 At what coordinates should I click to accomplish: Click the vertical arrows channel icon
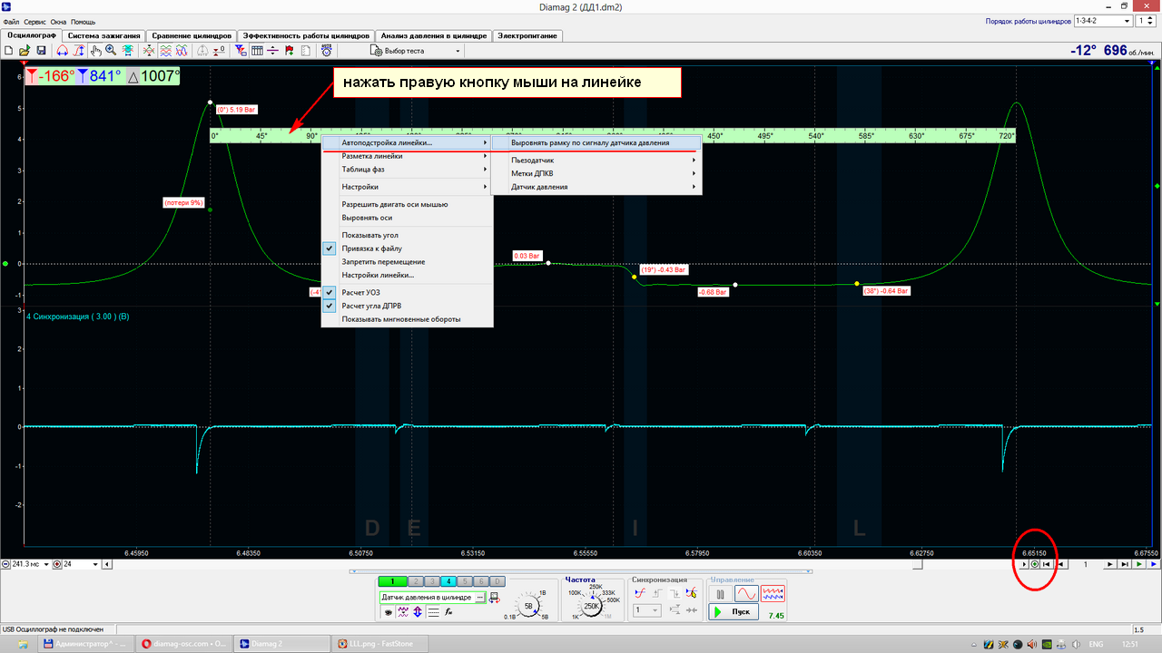tap(418, 612)
